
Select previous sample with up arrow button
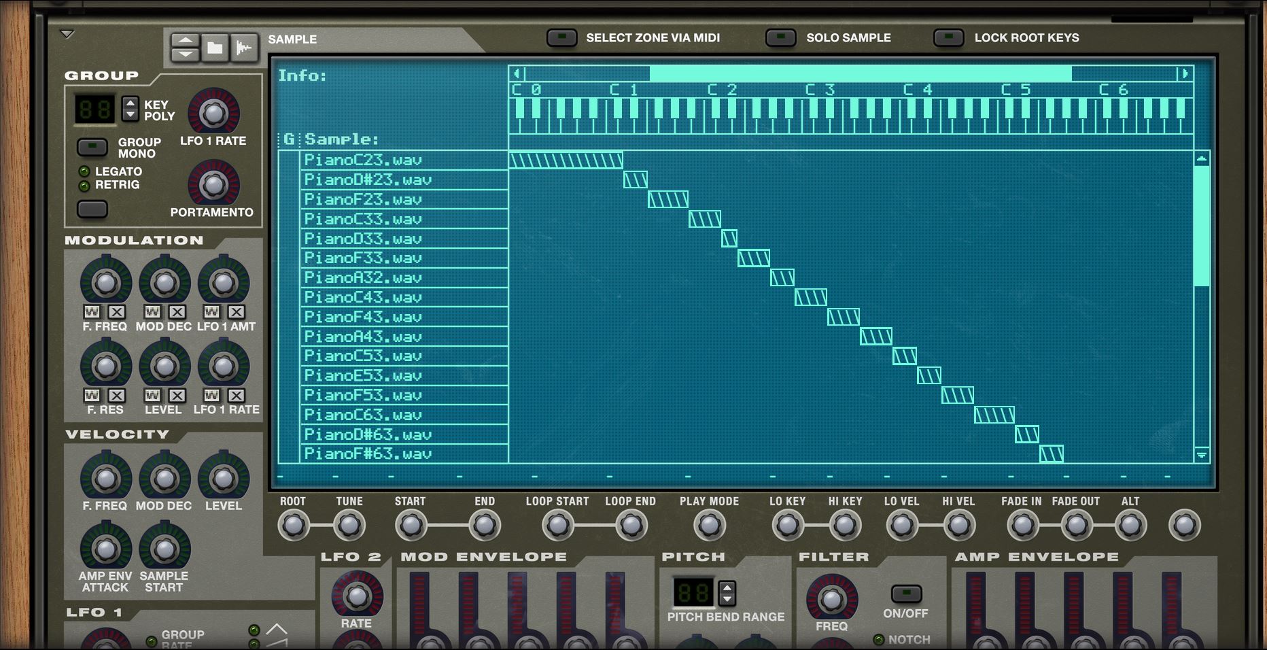[x=185, y=40]
